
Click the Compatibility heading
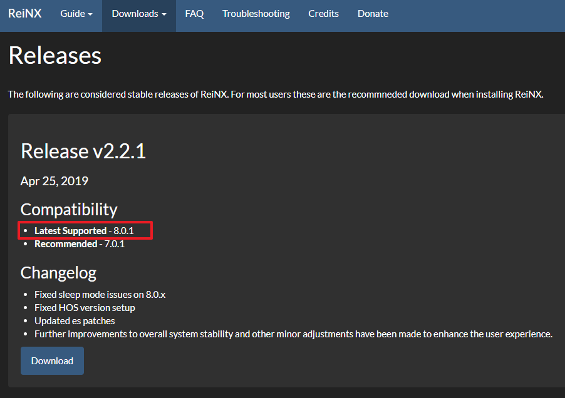69,210
